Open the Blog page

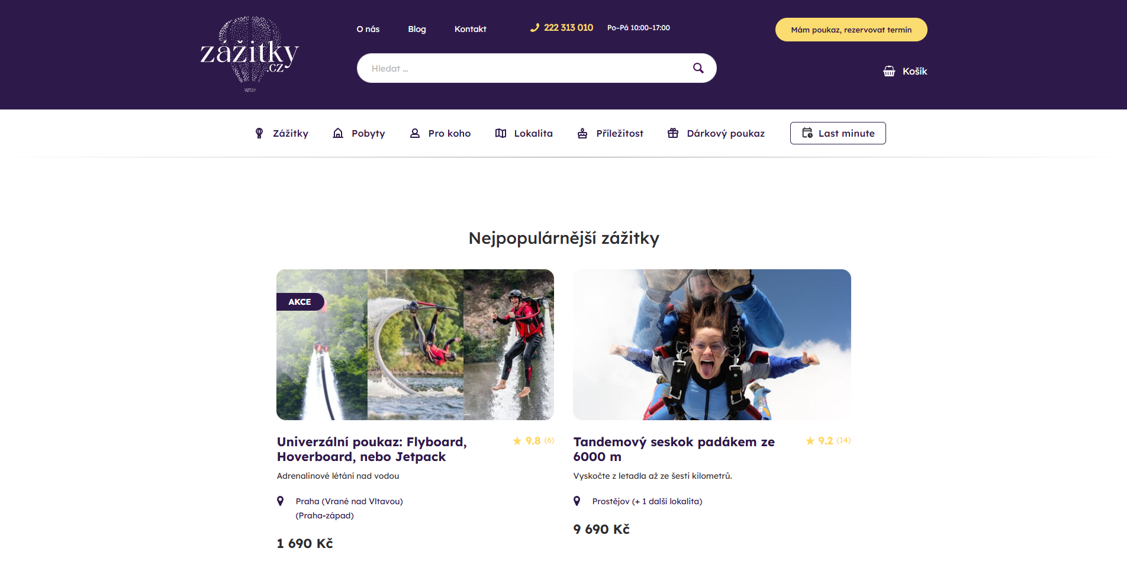[417, 29]
